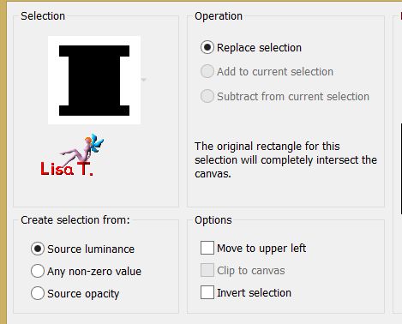Select 'Source luminance' radio button
402x324 pixels.
click(38, 249)
